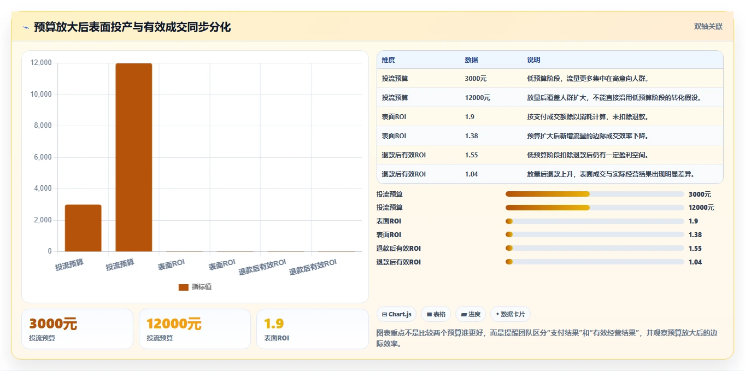Screen dimensions: 745x371
Task: Click the 1.55 value beside its progress bar
Action: (x=695, y=249)
